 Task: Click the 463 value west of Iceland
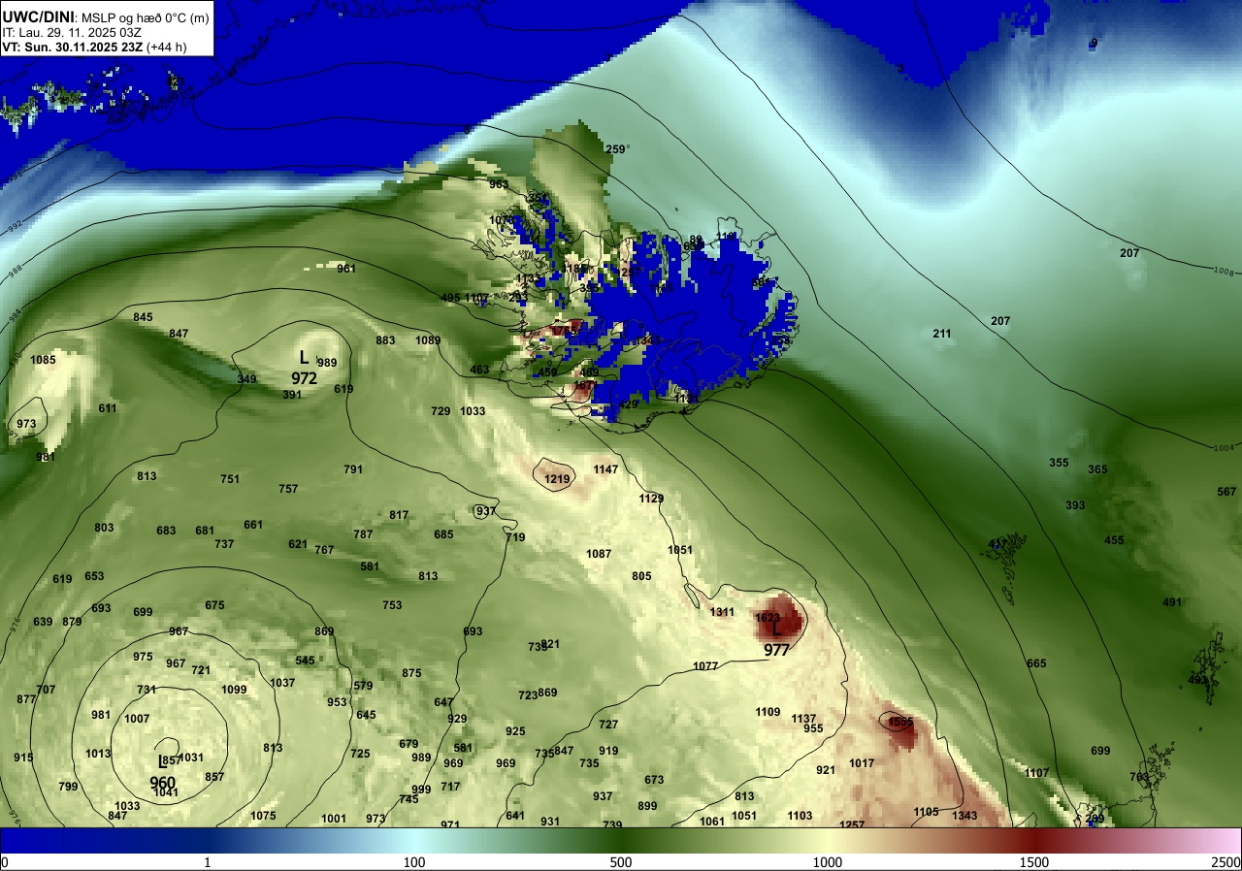click(x=479, y=370)
